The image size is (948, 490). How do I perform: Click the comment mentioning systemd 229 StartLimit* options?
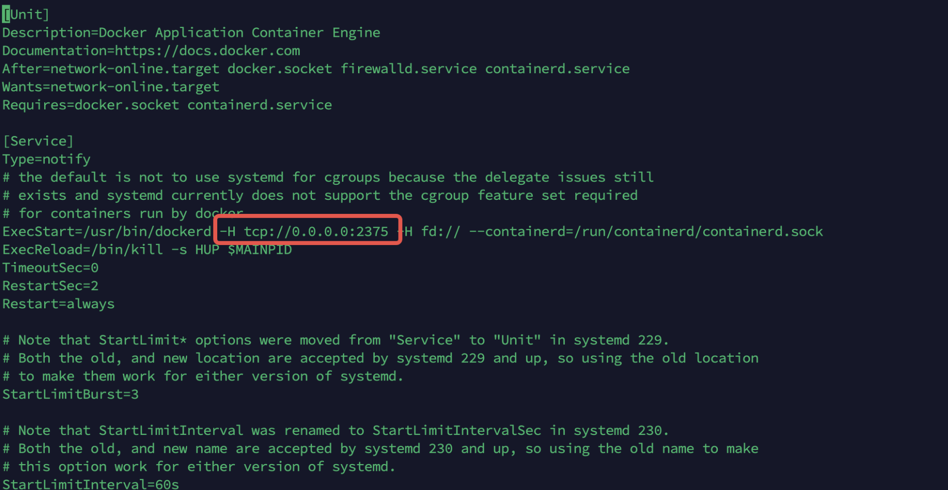point(336,341)
